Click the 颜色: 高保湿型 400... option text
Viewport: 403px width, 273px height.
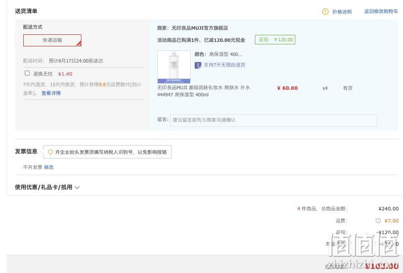[x=218, y=54]
